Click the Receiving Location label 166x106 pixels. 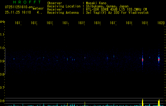(64, 6)
